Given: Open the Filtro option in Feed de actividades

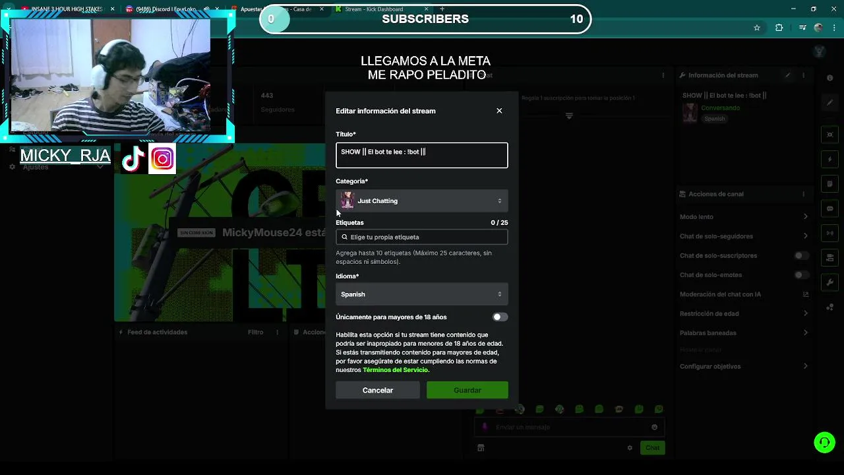Looking at the screenshot, I should [256, 332].
